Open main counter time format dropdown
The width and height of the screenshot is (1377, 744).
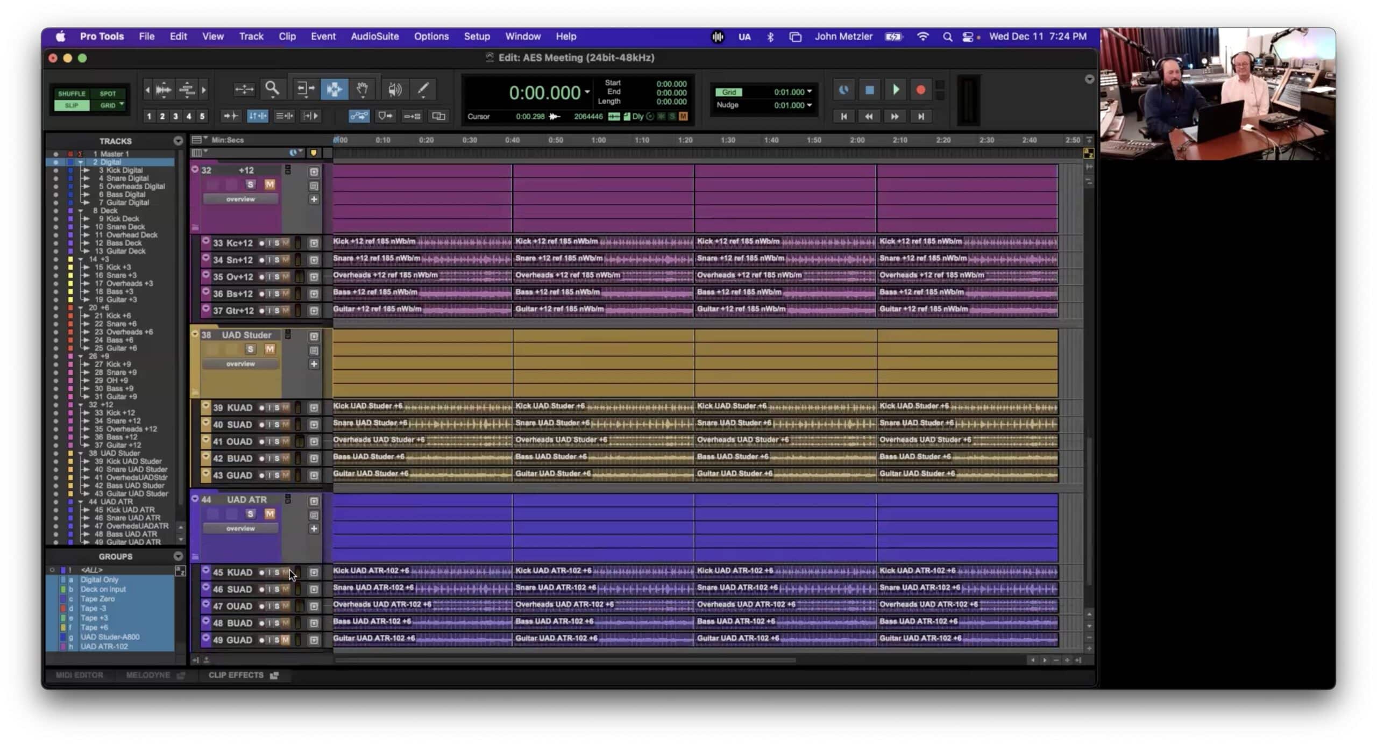pyautogui.click(x=587, y=92)
